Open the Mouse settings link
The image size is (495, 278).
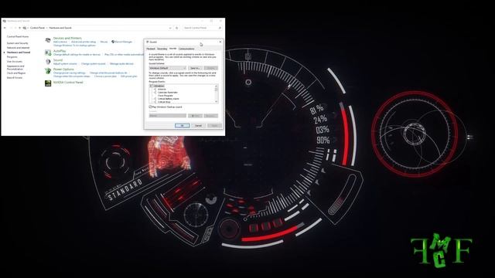tap(104, 42)
